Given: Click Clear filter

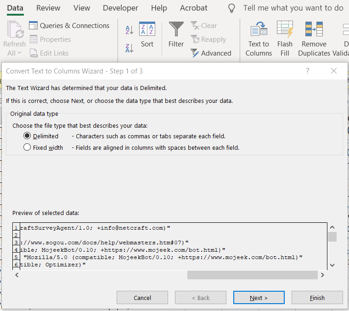Looking at the screenshot, I should point(203,26).
